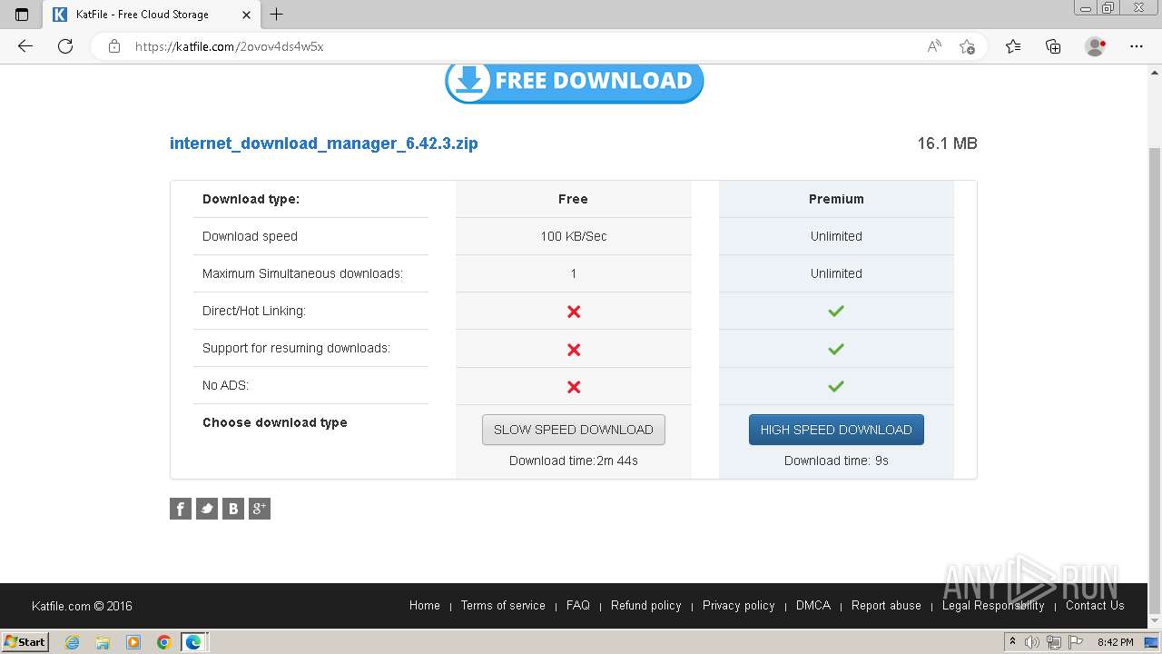Open browser Settings and more menu
Viewport: 1162px width, 654px height.
[1137, 46]
